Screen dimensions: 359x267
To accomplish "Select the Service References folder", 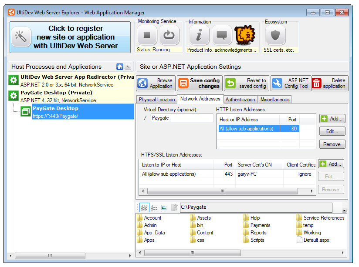I will [320, 218].
